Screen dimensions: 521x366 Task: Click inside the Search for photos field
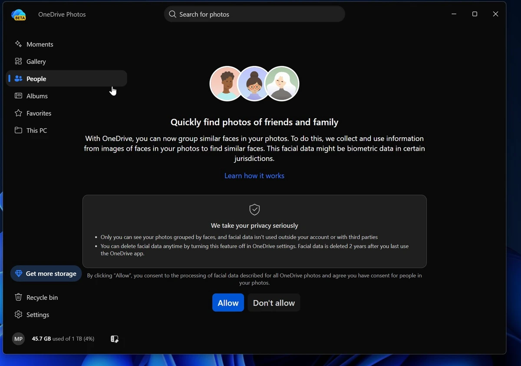tap(254, 14)
